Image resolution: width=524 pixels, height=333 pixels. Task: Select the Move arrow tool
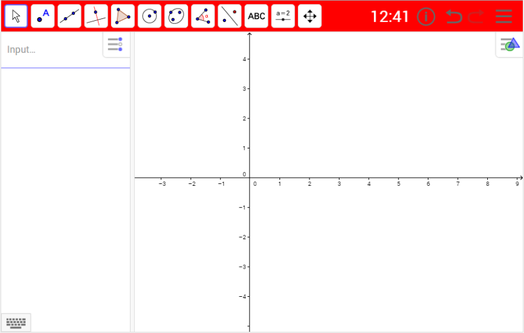[x=16, y=16]
